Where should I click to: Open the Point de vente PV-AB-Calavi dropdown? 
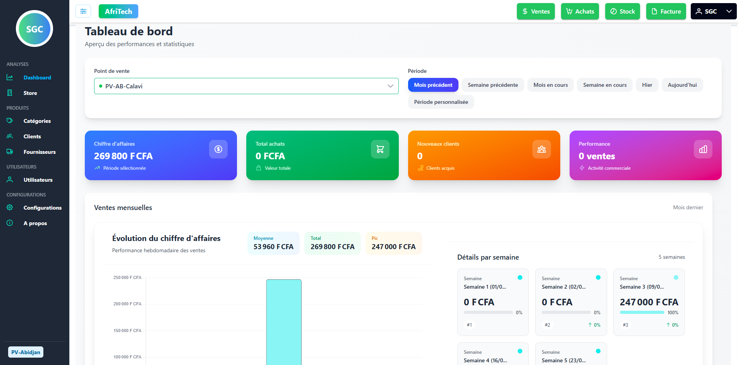click(246, 86)
